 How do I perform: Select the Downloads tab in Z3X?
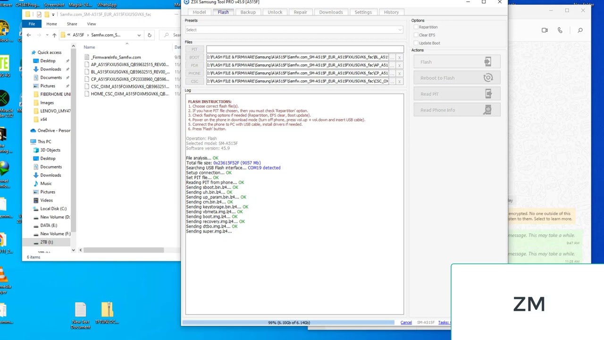[x=331, y=12]
